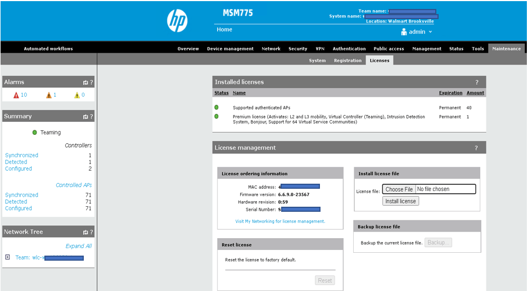Open help for Installed licenses
The image size is (528, 291).
[477, 82]
